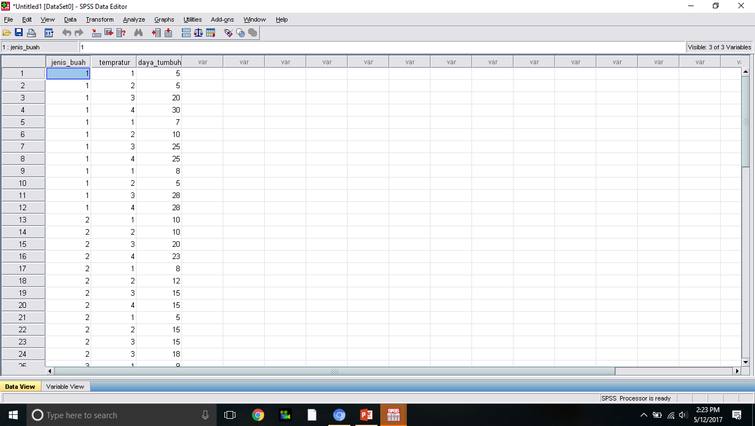The image size is (755, 426).
Task: Open the Action Center notifications icon
Action: [x=737, y=415]
